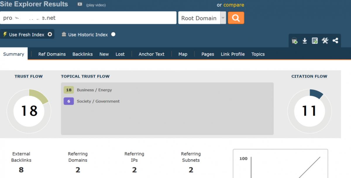The height and width of the screenshot is (178, 351).
Task: Click the CITATION FLOW heading link
Action: click(309, 76)
